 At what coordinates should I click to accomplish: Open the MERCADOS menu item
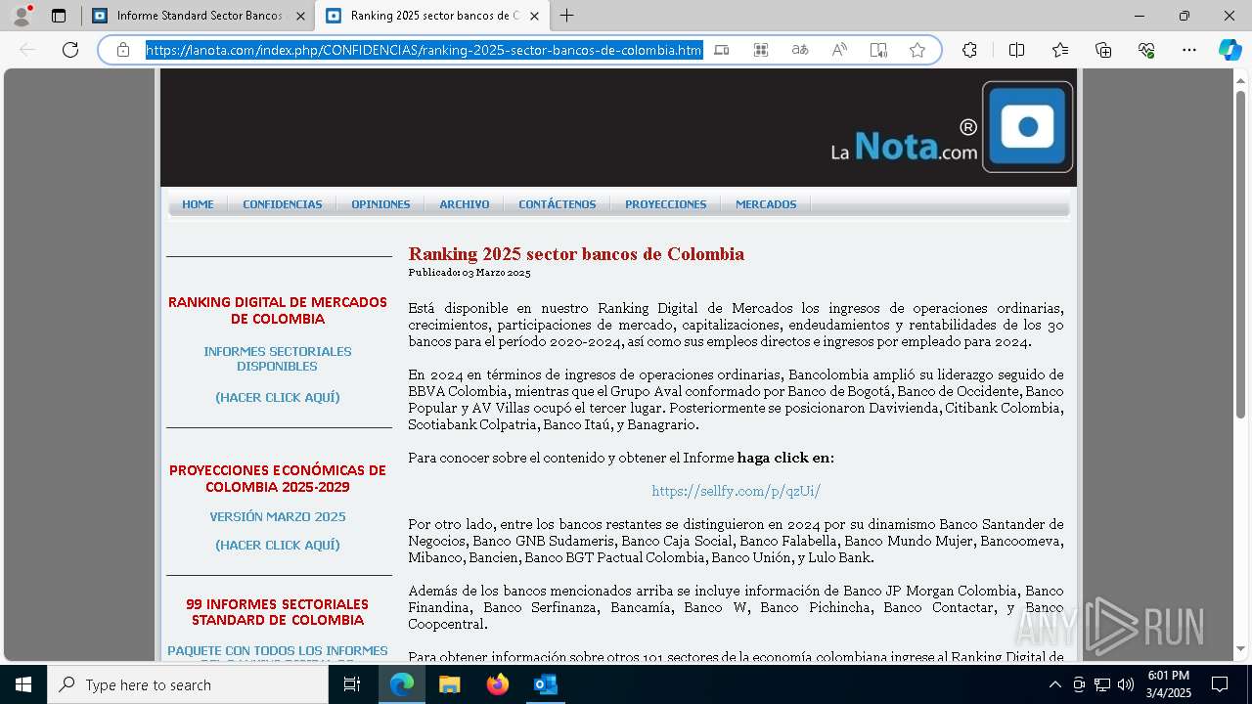coord(766,204)
